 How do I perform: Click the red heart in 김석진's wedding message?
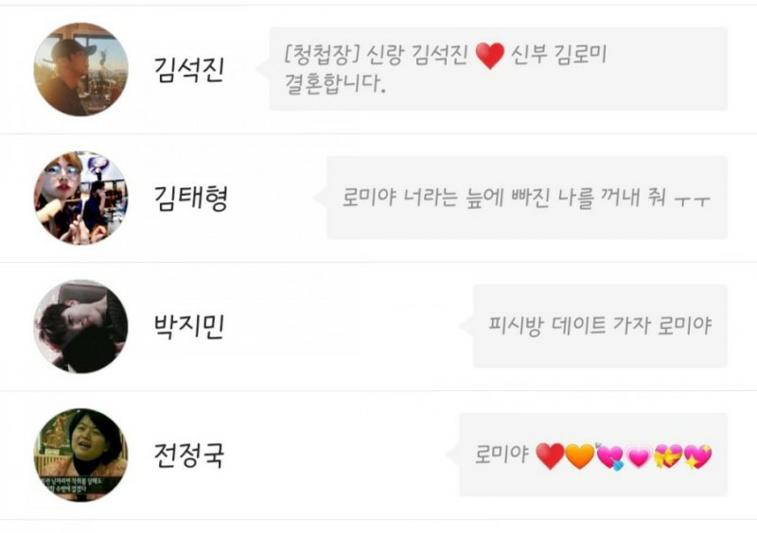click(x=489, y=56)
